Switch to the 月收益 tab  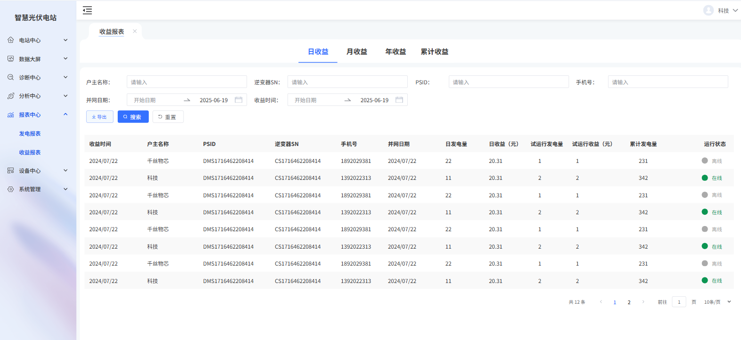tap(357, 52)
